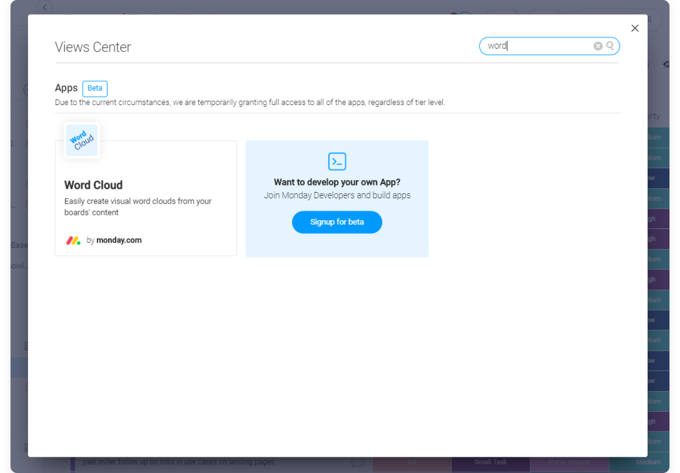680x473 pixels.
Task: Click the apps access notice text
Action: pos(250,102)
